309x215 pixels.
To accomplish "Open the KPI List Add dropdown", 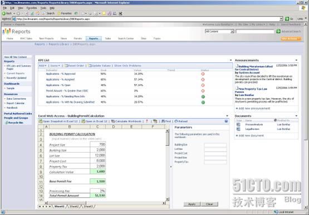I will [x=42, y=66].
